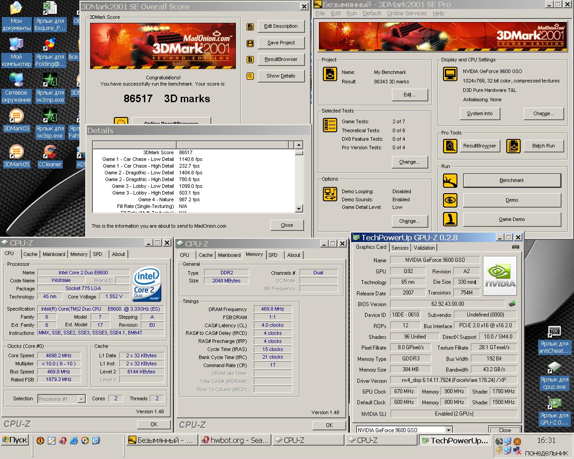Select the Mainboard tab in left CPU-Z window
The image size is (574, 459).
tap(54, 254)
